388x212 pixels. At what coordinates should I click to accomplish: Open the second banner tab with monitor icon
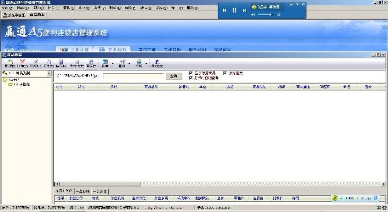pyautogui.click(x=112, y=49)
